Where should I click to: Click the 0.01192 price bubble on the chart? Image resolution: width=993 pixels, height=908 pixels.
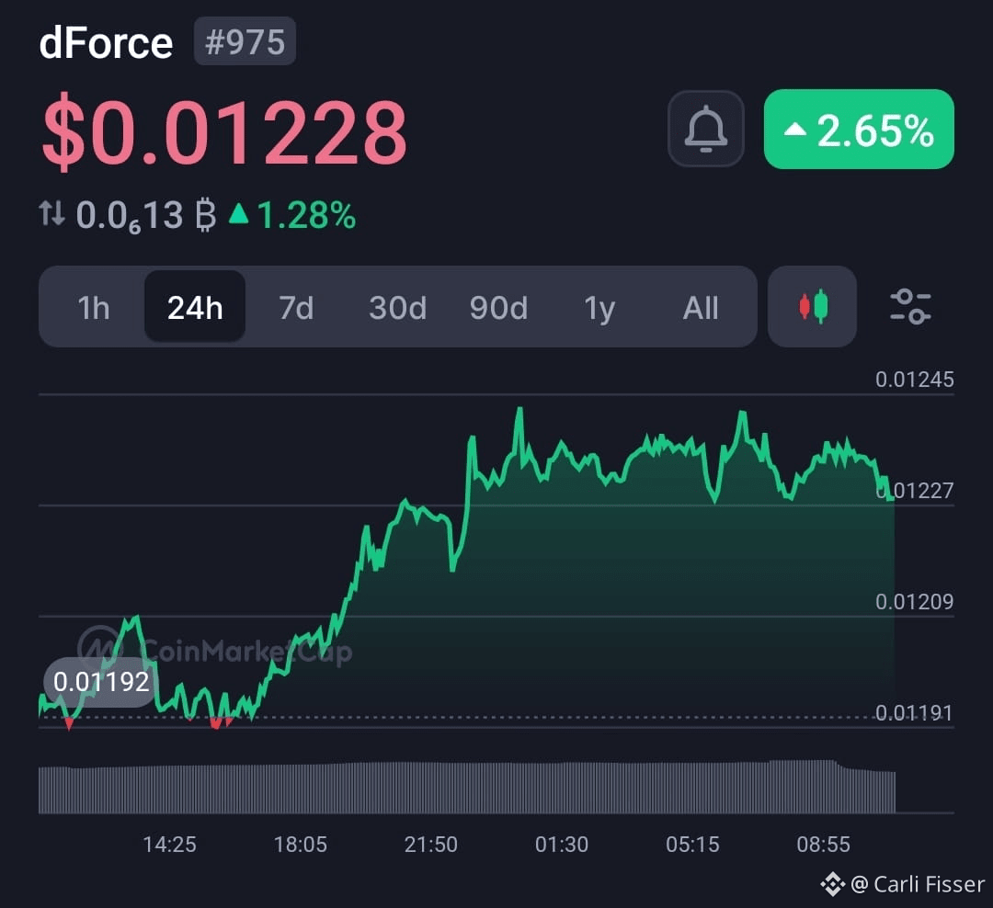[x=100, y=682]
